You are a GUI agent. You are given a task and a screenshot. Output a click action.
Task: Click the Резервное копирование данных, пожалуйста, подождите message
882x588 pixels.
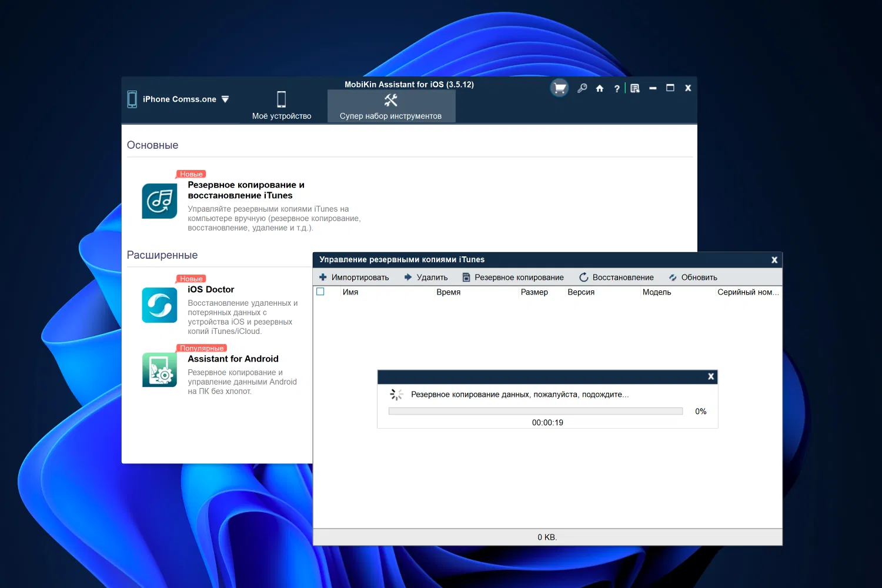coord(520,395)
